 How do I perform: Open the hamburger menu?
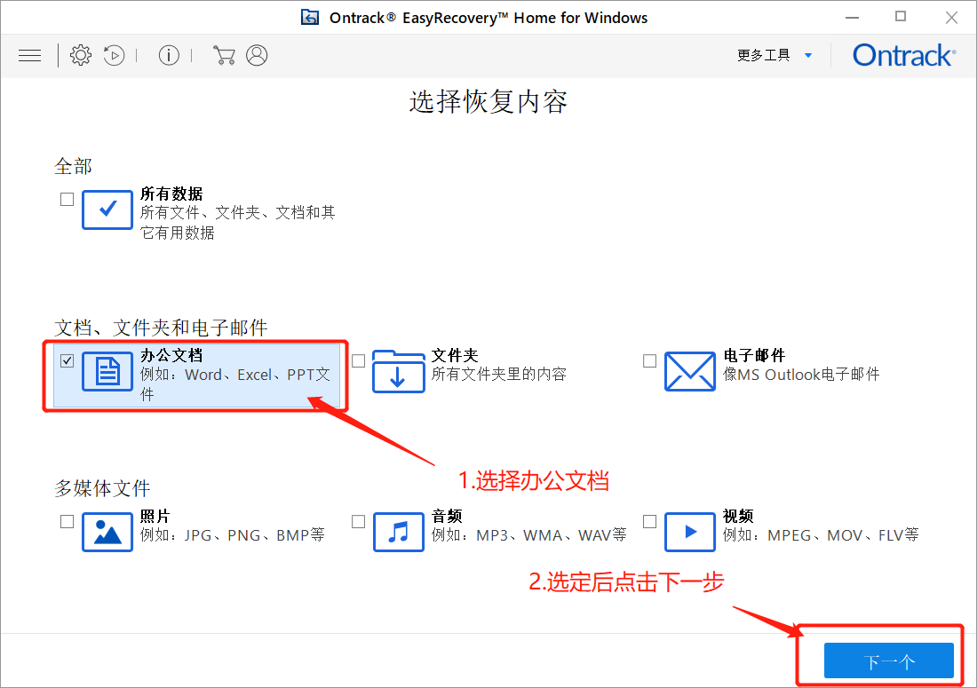point(30,56)
